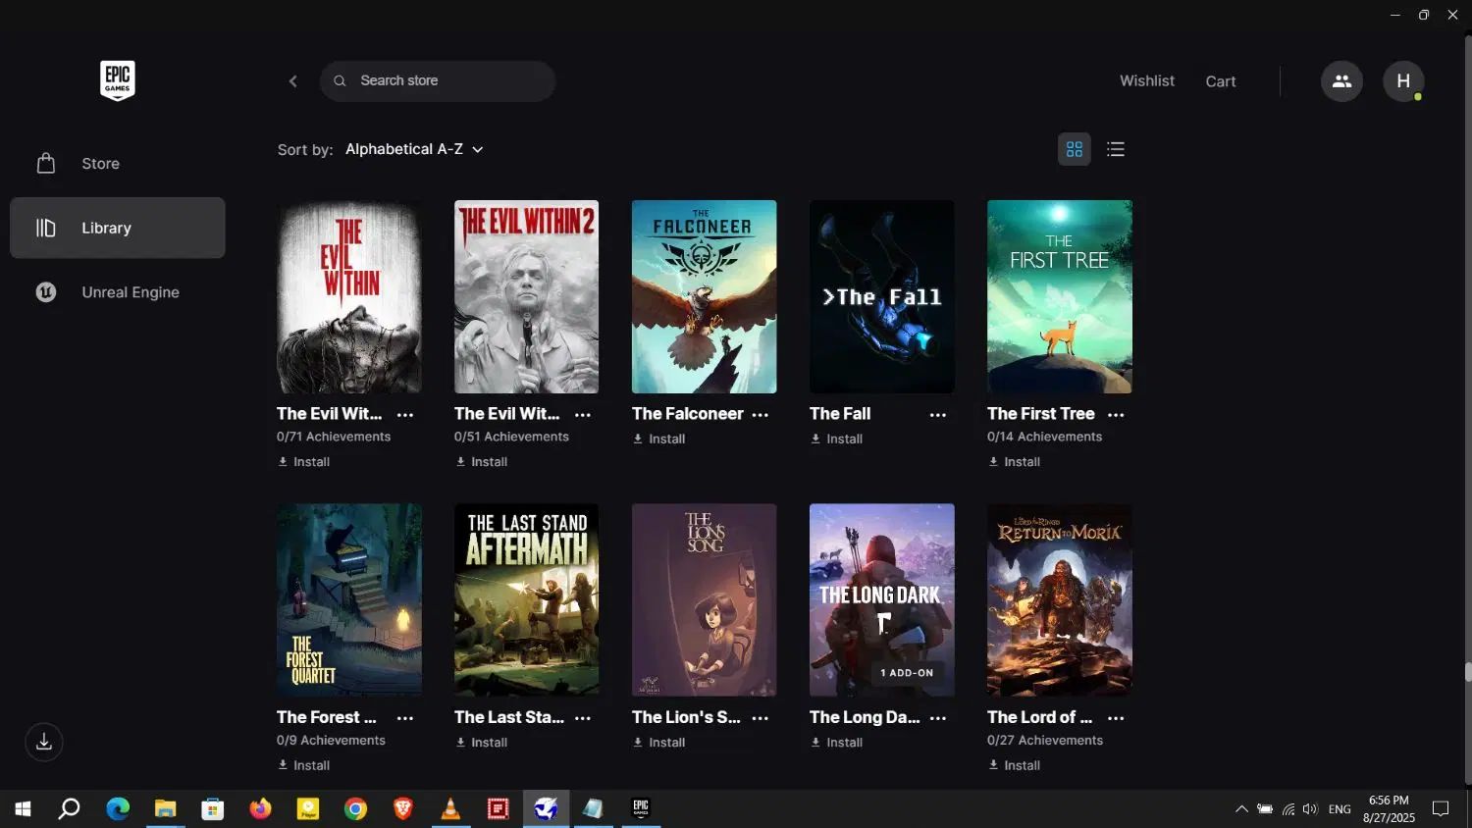Launch Firefox from taskbar
This screenshot has width=1472, height=828.
pyautogui.click(x=260, y=808)
